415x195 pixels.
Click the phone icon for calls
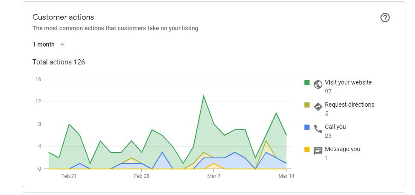click(318, 128)
